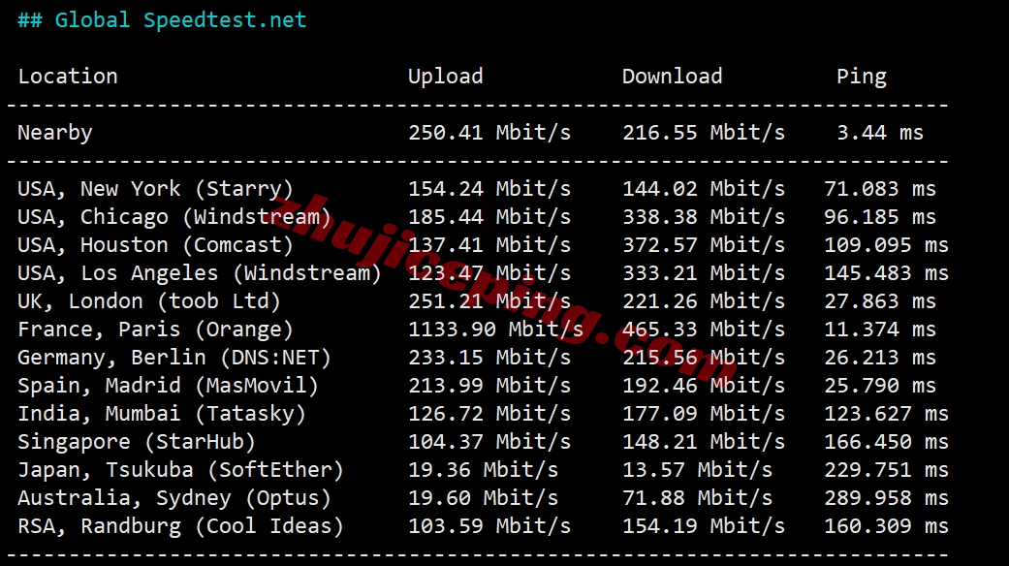Click the Ping column header
Viewport: 1009px width, 566px height.
tap(861, 77)
